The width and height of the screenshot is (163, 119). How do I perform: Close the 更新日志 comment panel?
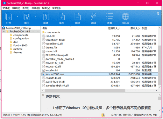[43, 95]
